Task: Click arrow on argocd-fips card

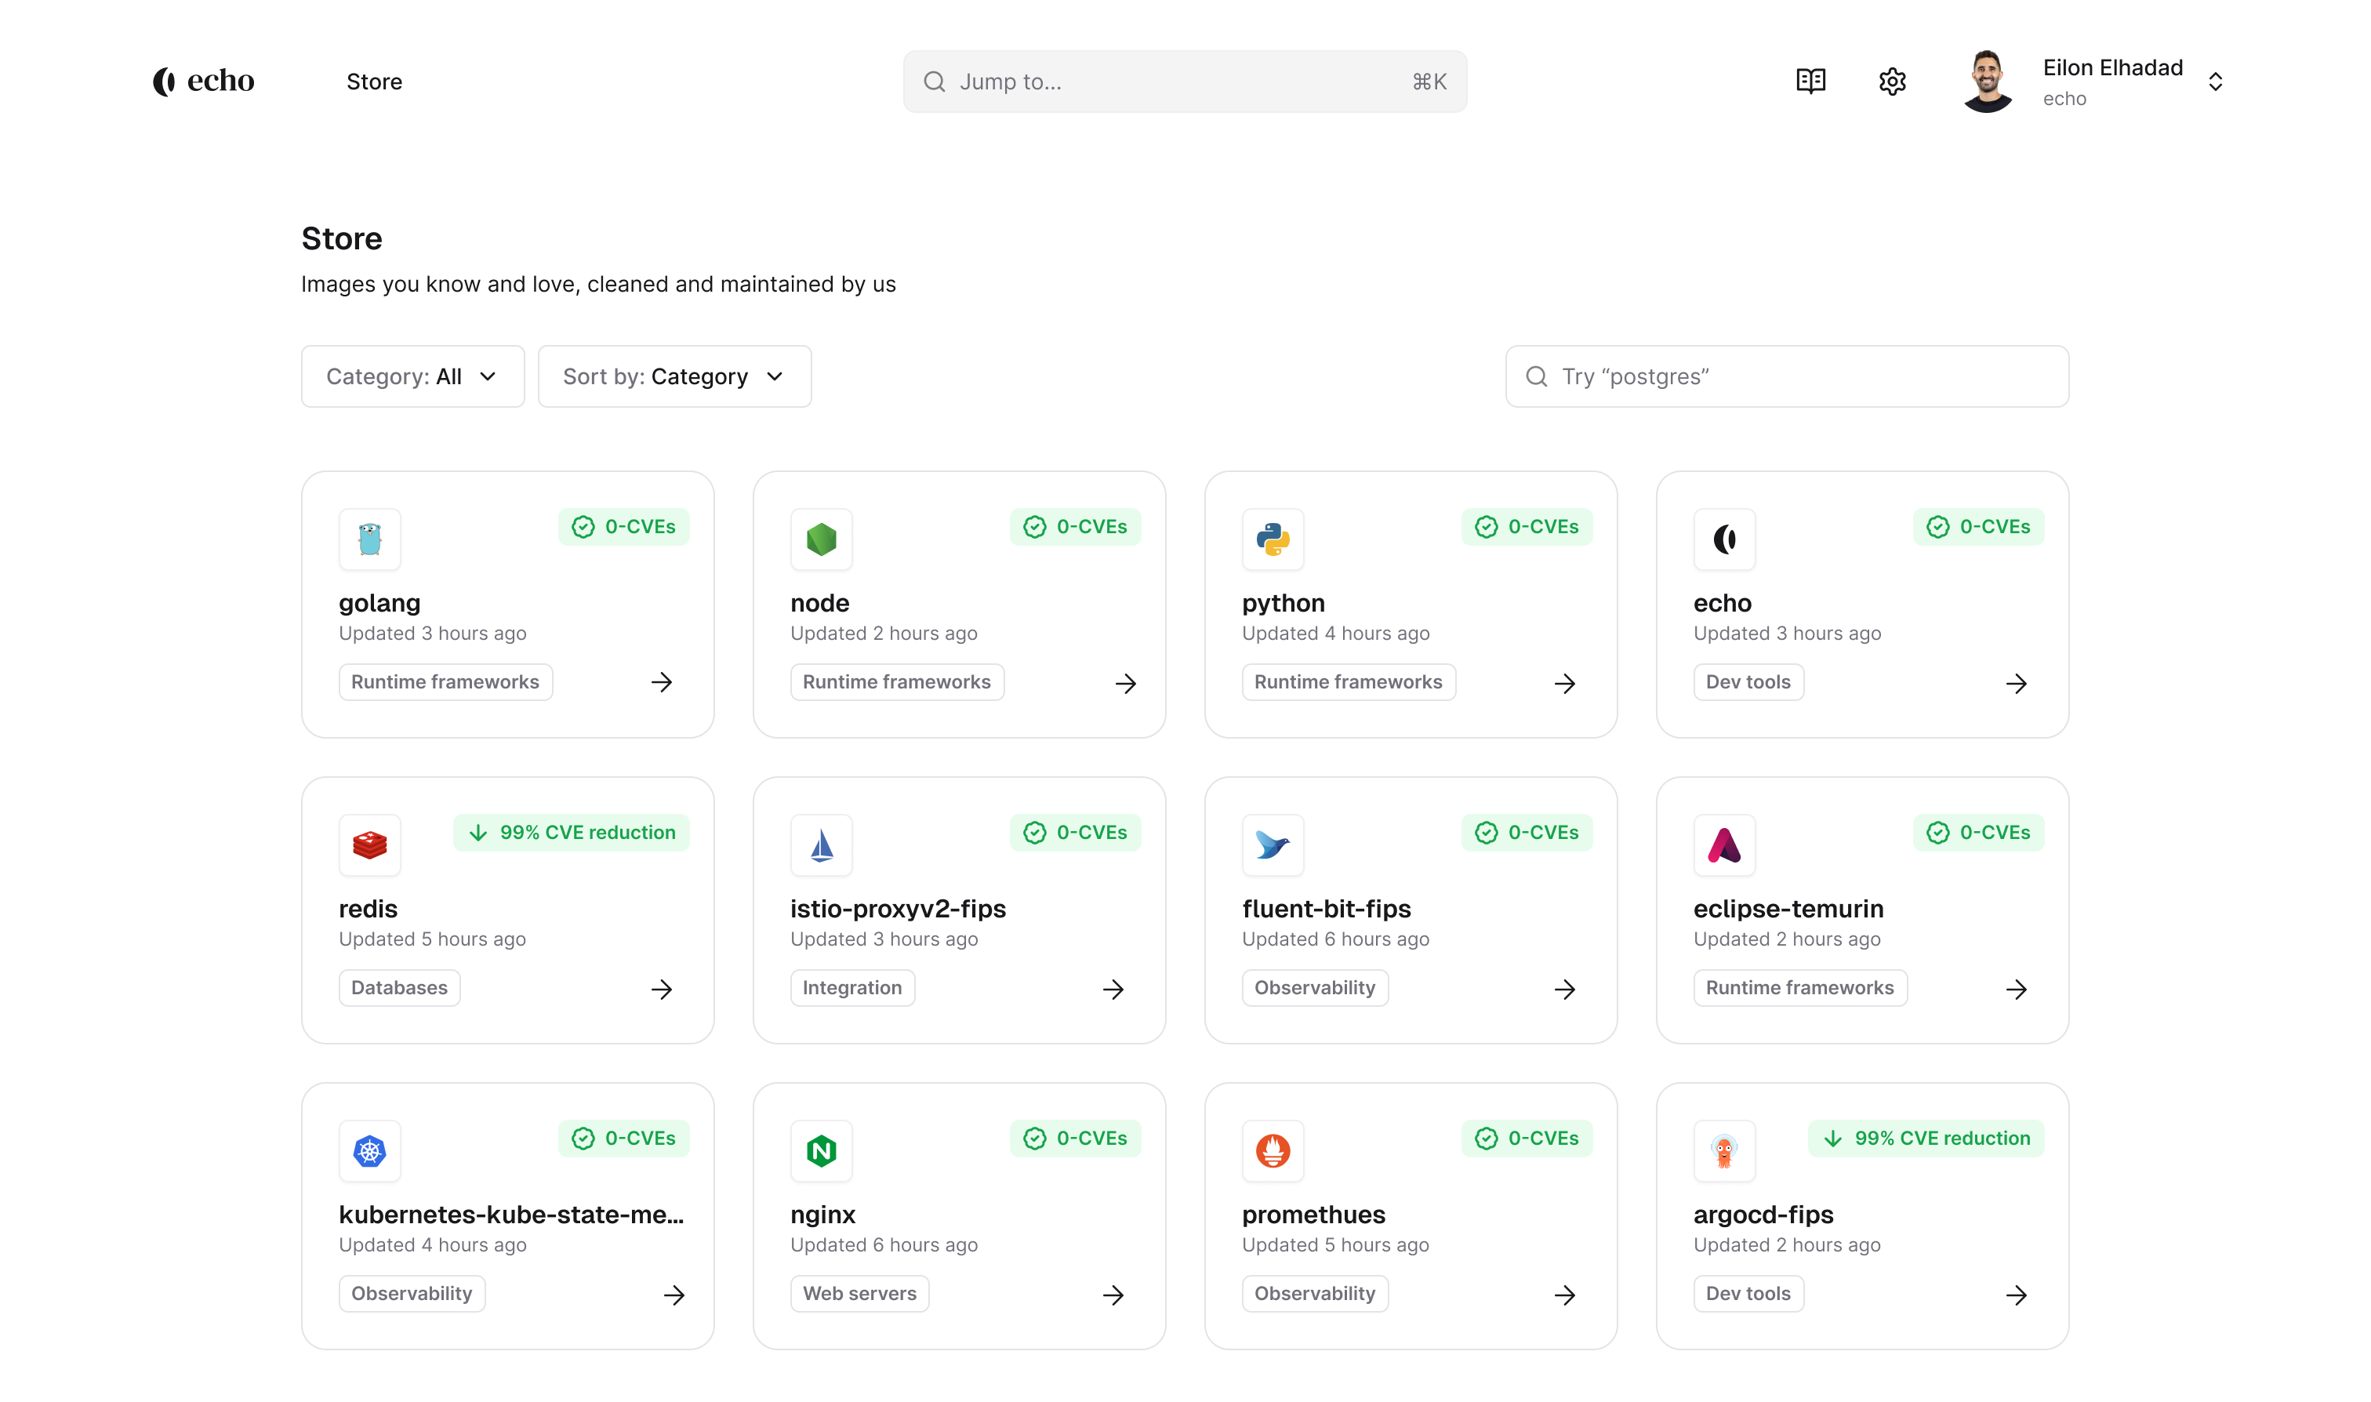Action: pyautogui.click(x=2016, y=1295)
